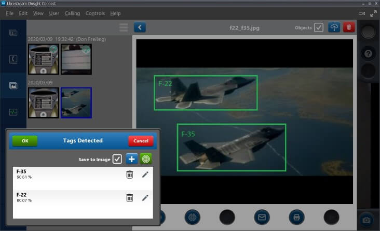
Task: Toggle fullscreen with the expand arrows icon
Action: pos(373,13)
